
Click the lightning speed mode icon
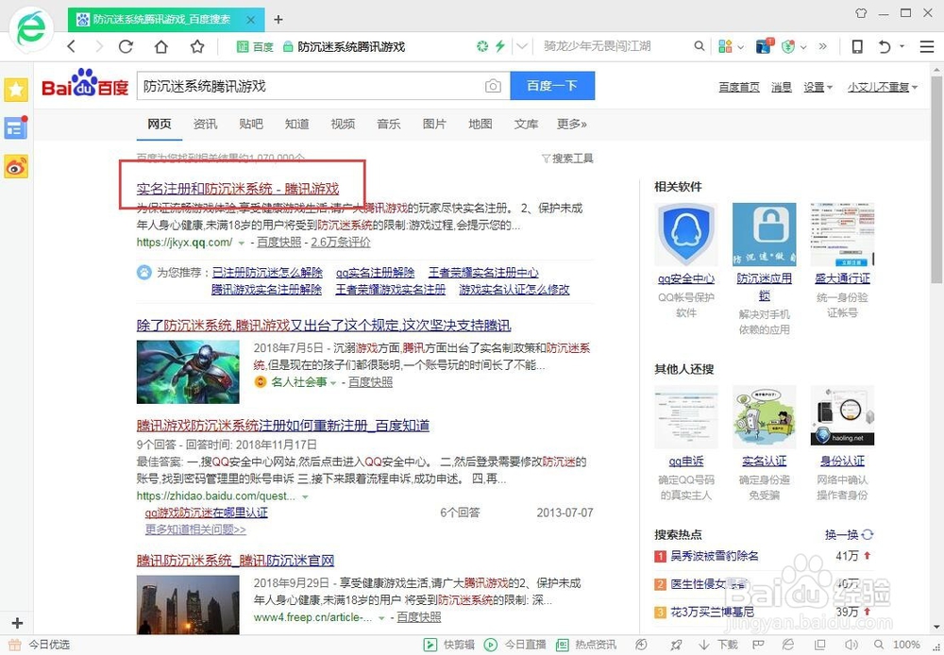(x=499, y=46)
